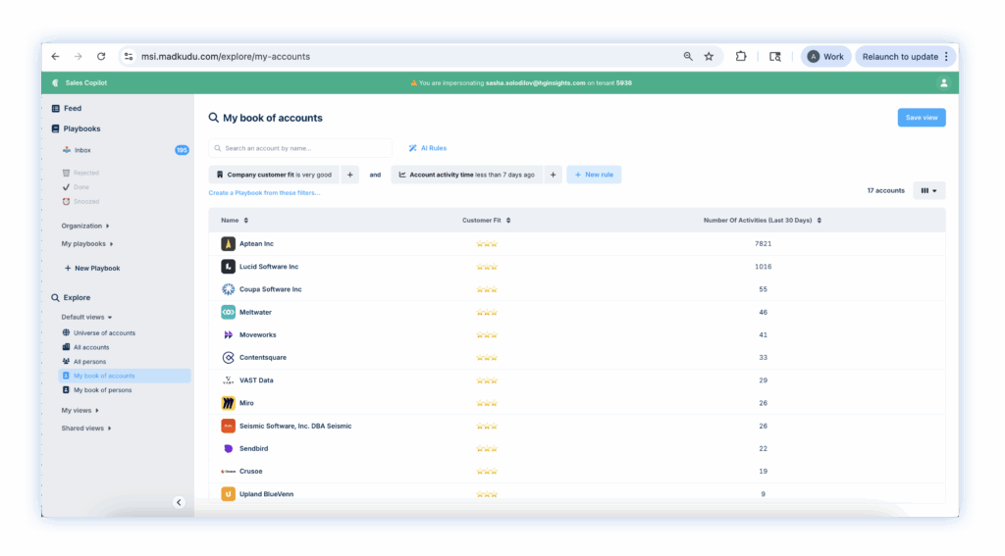This screenshot has height=556, width=1005.
Task: Click the plus icon next to Company customer fit
Action: [x=350, y=175]
